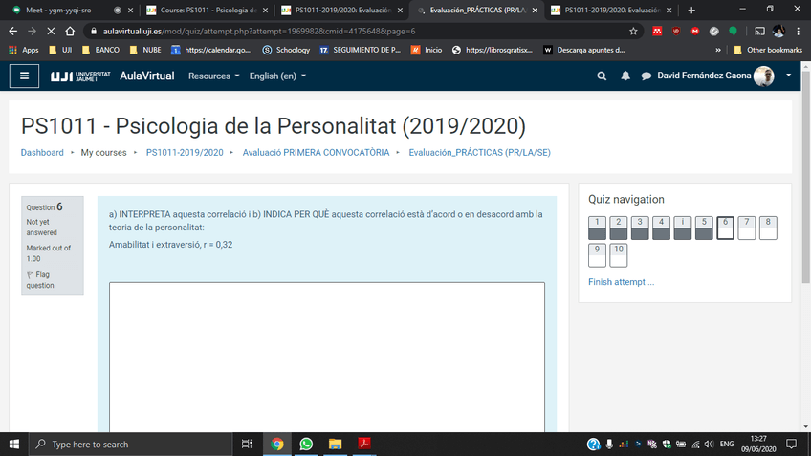
Task: Bookmark this page with the star icon
Action: [633, 31]
